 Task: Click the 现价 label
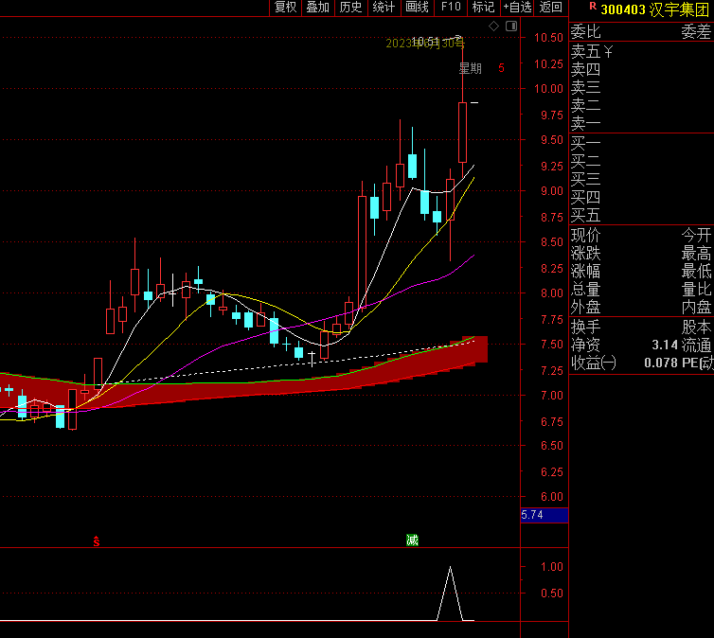(x=585, y=236)
